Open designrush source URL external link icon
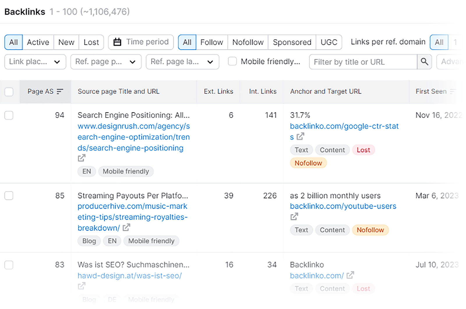 [82, 158]
